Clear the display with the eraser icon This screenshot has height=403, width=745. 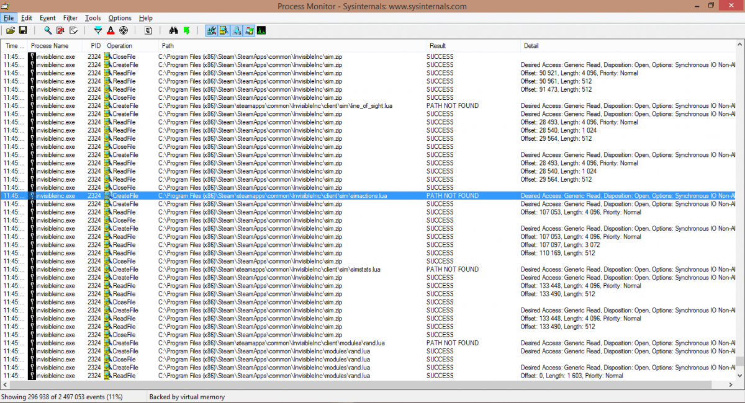[73, 30]
